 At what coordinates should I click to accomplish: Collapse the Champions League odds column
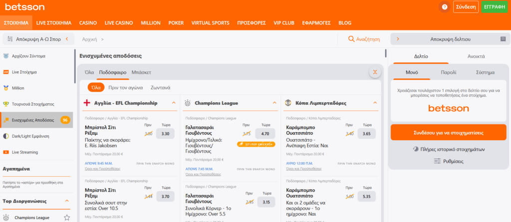coord(274,103)
